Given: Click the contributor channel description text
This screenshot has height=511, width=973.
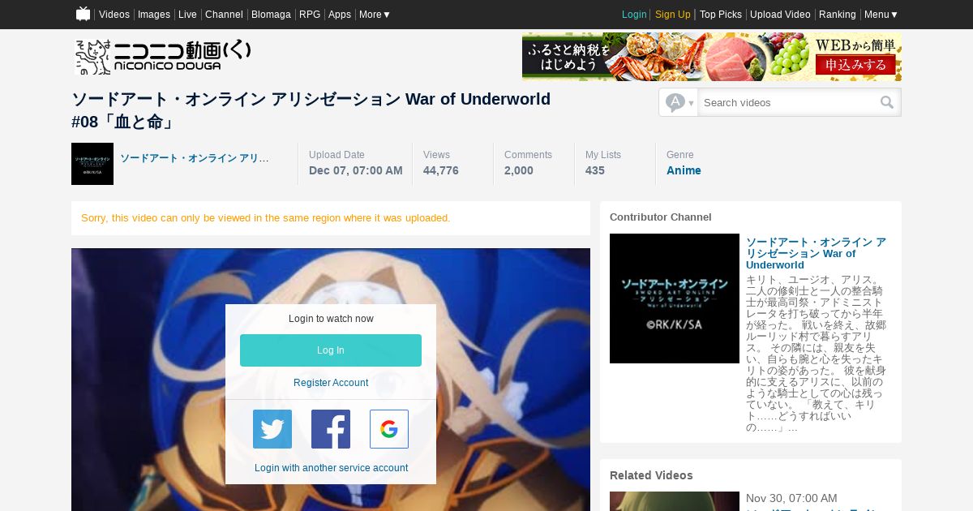Looking at the screenshot, I should [x=817, y=353].
